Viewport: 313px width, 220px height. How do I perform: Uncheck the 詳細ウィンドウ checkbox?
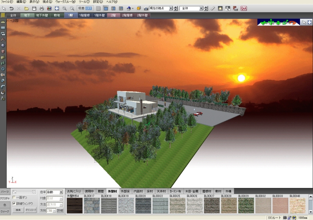14,204
